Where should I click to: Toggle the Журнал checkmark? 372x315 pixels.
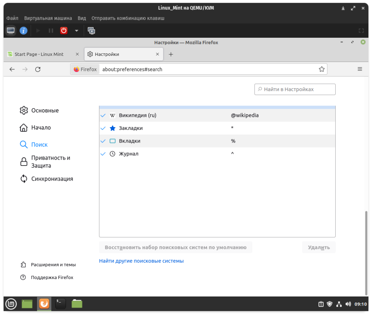click(103, 154)
